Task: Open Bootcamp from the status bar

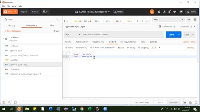Action: pos(142,102)
